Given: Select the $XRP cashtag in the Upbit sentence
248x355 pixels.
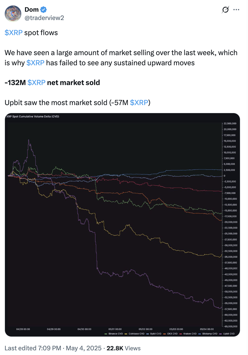Looking at the screenshot, I should (139, 103).
